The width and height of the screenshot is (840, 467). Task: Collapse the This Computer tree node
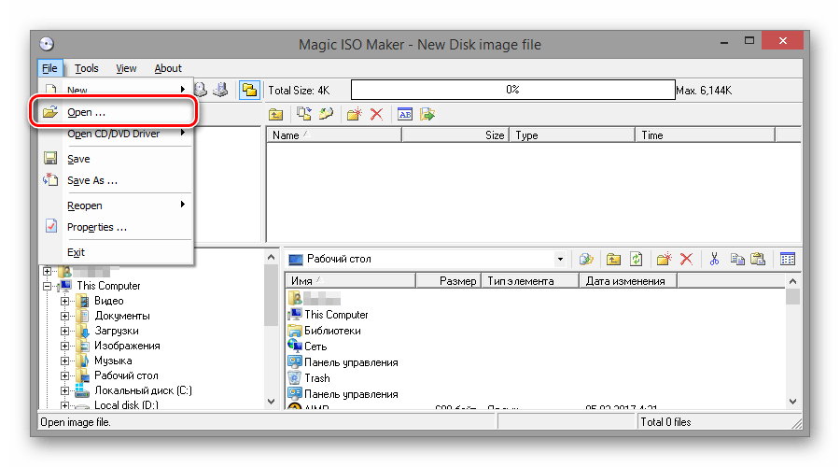click(x=48, y=286)
